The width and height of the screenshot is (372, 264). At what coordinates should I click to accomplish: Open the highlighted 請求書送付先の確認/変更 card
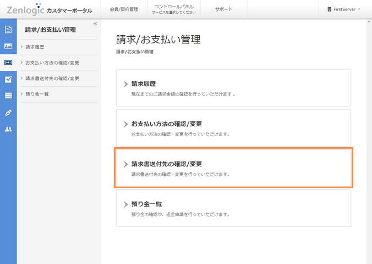233,168
